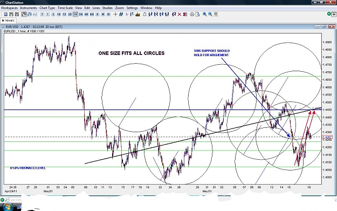Viewport: 337px width, 211px height.
Task: Click the red X delete icon
Action: (180, 15)
